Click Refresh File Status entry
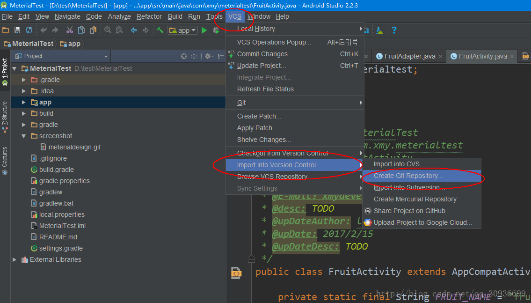Viewport: 531px width, 303px height. click(x=295, y=89)
